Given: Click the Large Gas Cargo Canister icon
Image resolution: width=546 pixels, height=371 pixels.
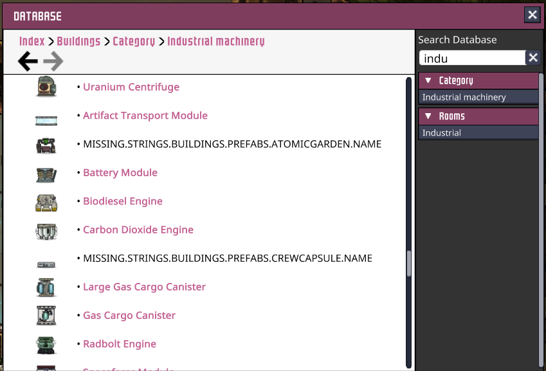Looking at the screenshot, I should [x=46, y=287].
